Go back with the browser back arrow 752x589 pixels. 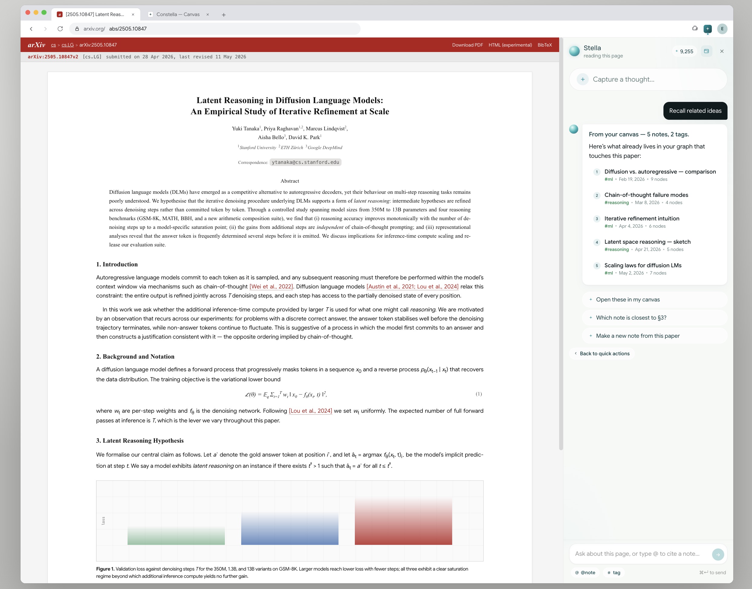(31, 29)
